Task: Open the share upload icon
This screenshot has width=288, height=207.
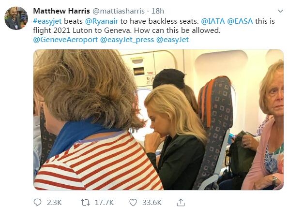Action: click(x=181, y=203)
